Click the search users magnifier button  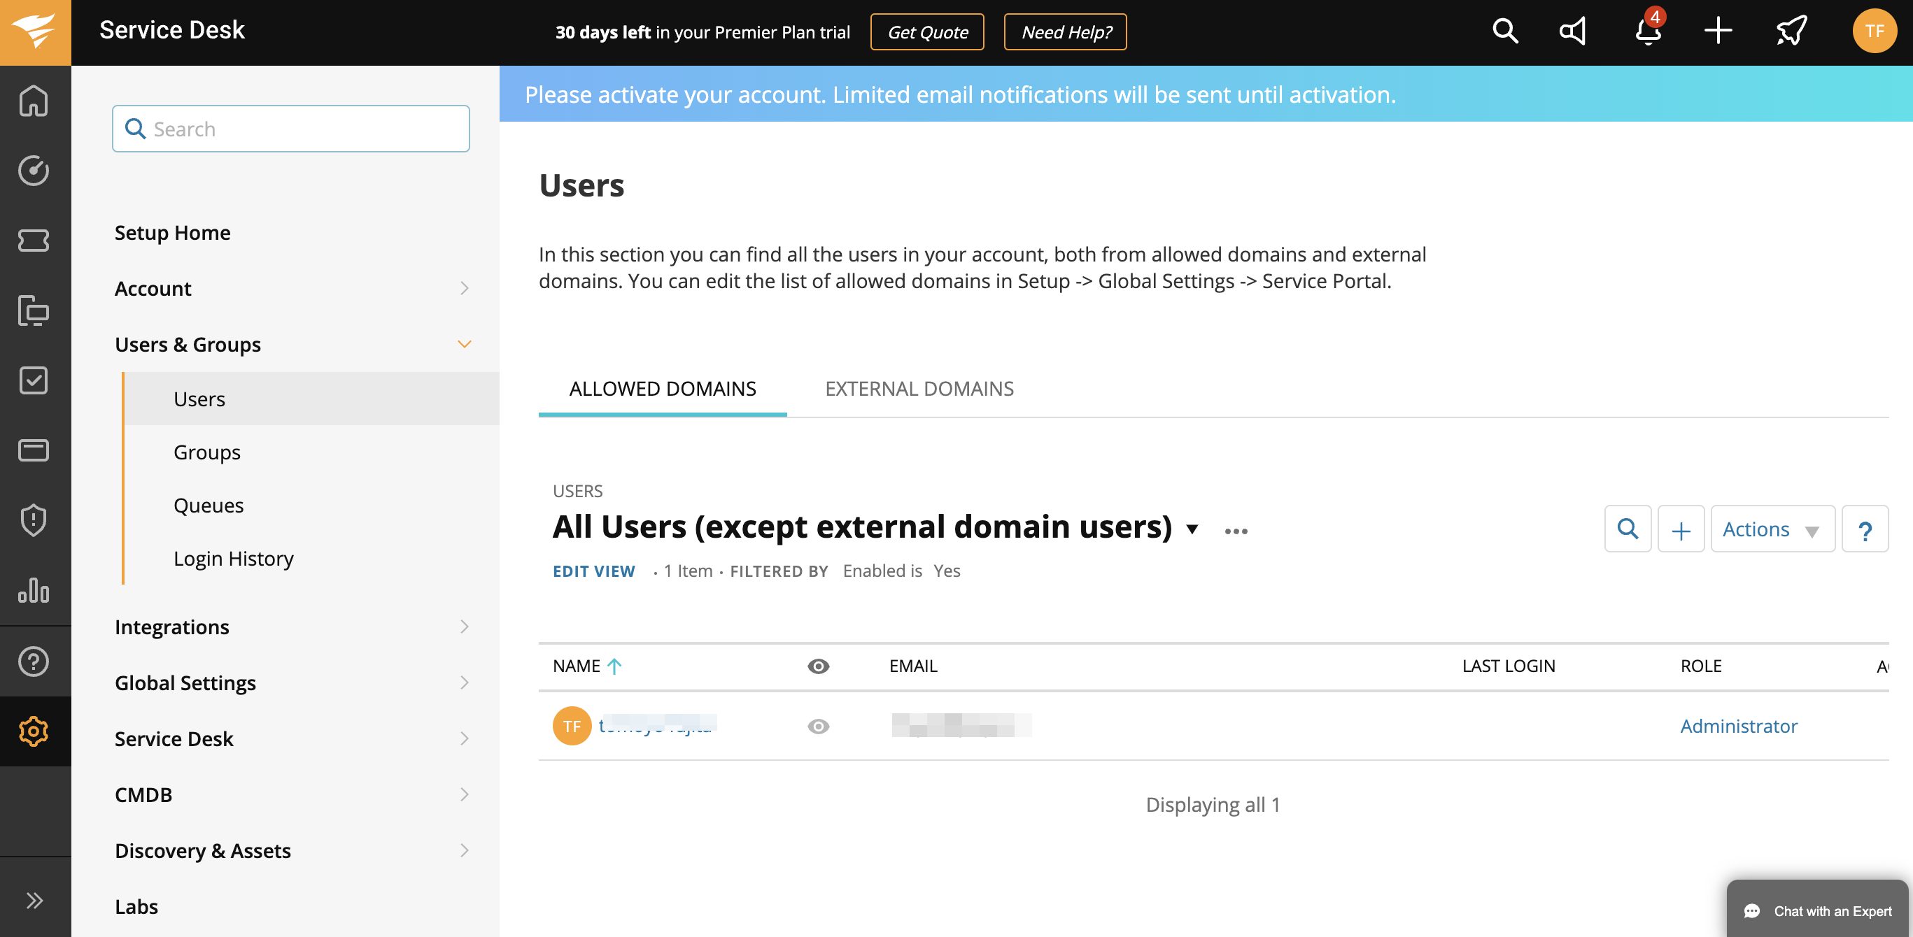[x=1627, y=529]
